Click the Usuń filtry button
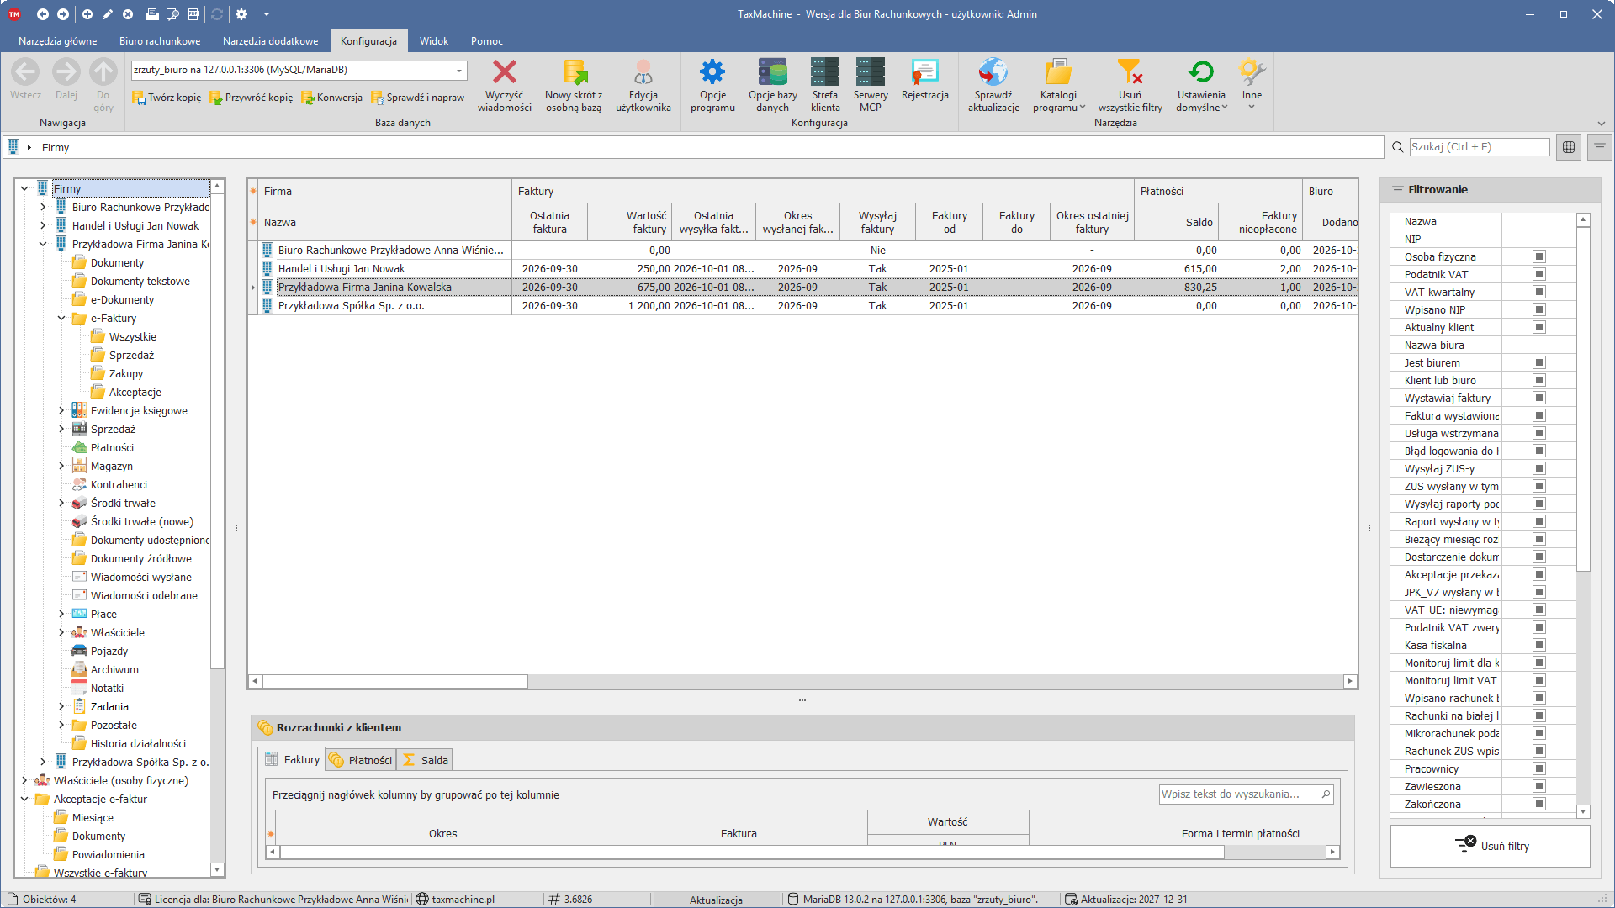 point(1491,846)
